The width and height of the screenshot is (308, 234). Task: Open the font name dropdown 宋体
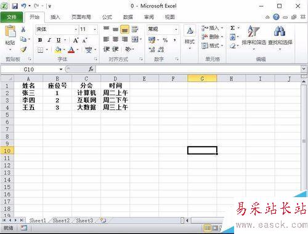point(76,29)
